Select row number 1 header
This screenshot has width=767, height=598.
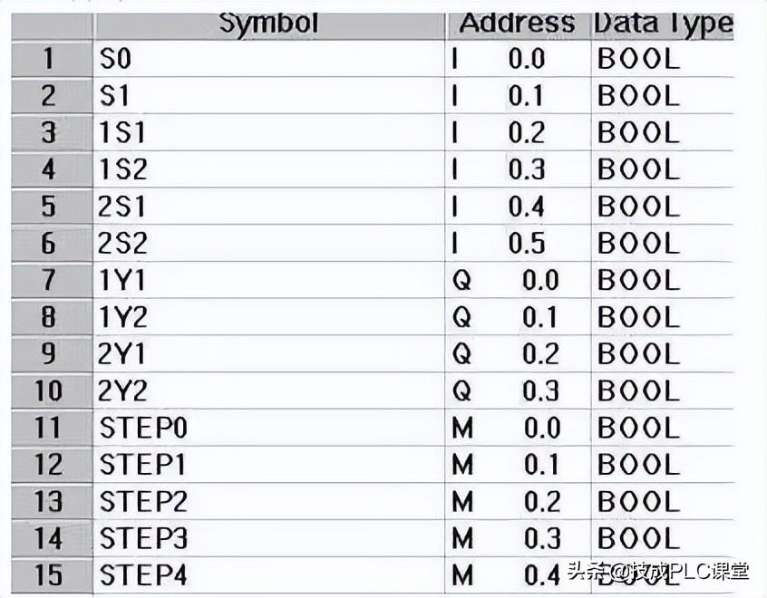pos(50,60)
